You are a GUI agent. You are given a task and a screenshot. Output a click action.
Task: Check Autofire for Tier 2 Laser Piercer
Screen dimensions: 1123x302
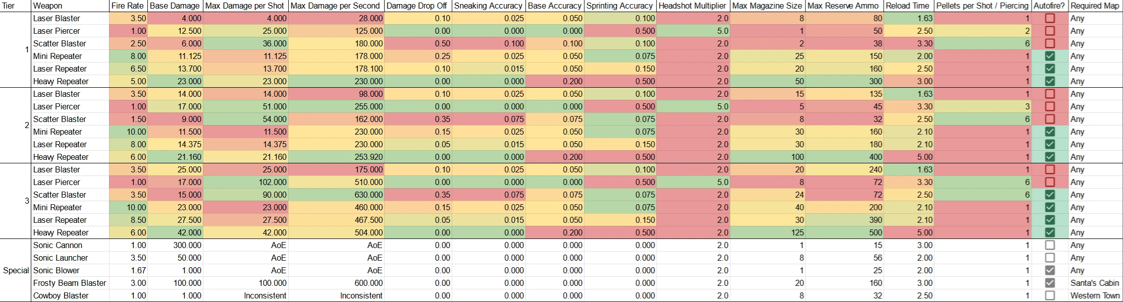(1050, 106)
